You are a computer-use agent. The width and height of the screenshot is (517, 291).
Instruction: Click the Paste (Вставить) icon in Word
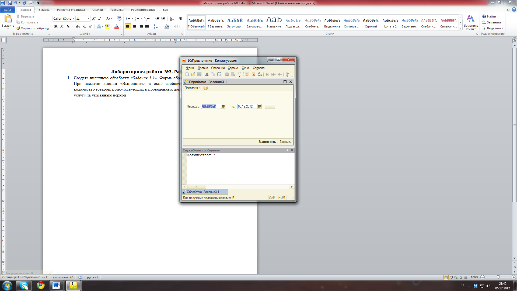point(8,19)
